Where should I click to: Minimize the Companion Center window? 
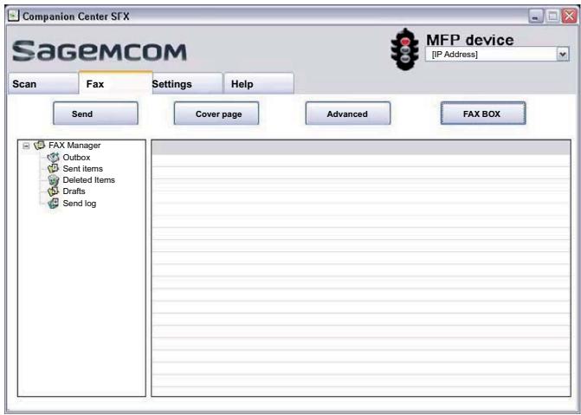tap(536, 16)
